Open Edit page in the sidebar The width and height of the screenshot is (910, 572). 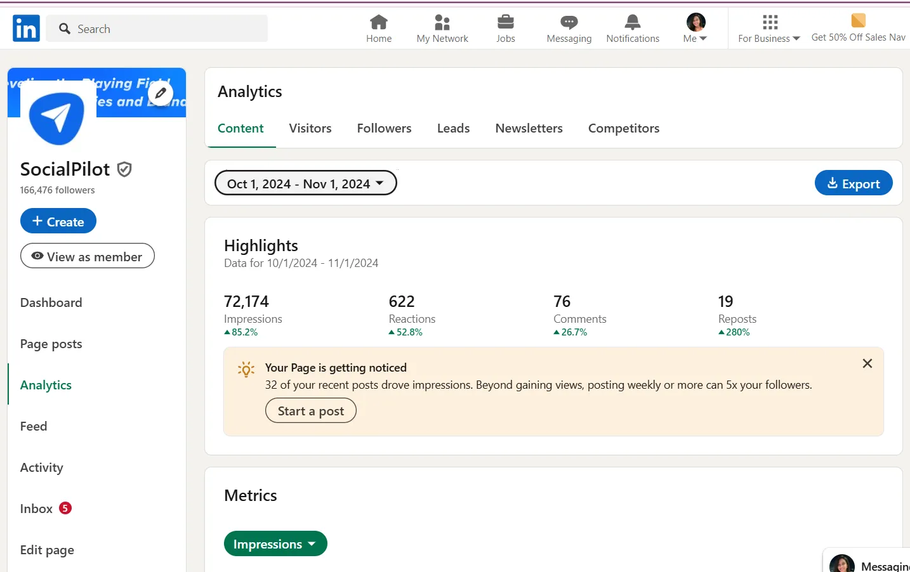(x=48, y=550)
